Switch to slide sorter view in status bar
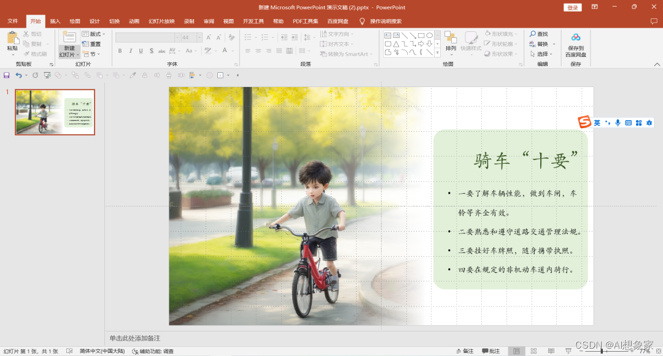Screen dimensions: 663x356 pyautogui.click(x=533, y=351)
